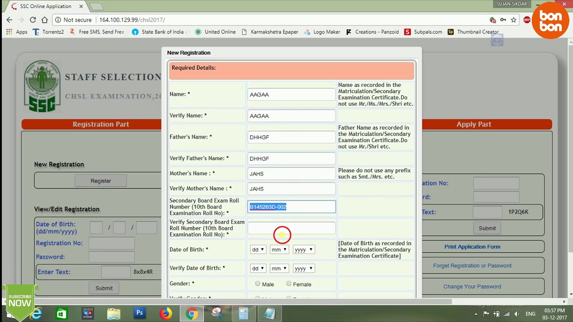Image resolution: width=573 pixels, height=322 pixels.
Task: Reload the page with the refresh icon
Action: coord(33,20)
